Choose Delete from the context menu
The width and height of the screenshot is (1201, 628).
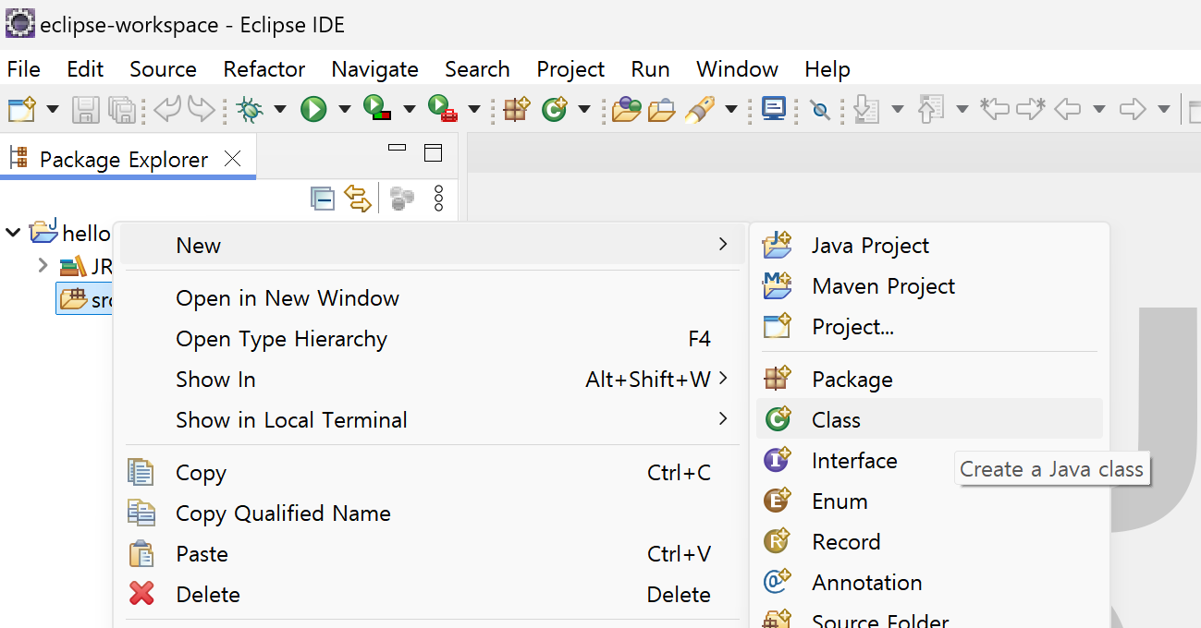click(x=433, y=595)
